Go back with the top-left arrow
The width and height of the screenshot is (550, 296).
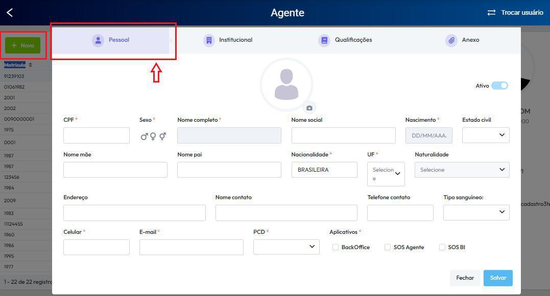click(x=10, y=13)
